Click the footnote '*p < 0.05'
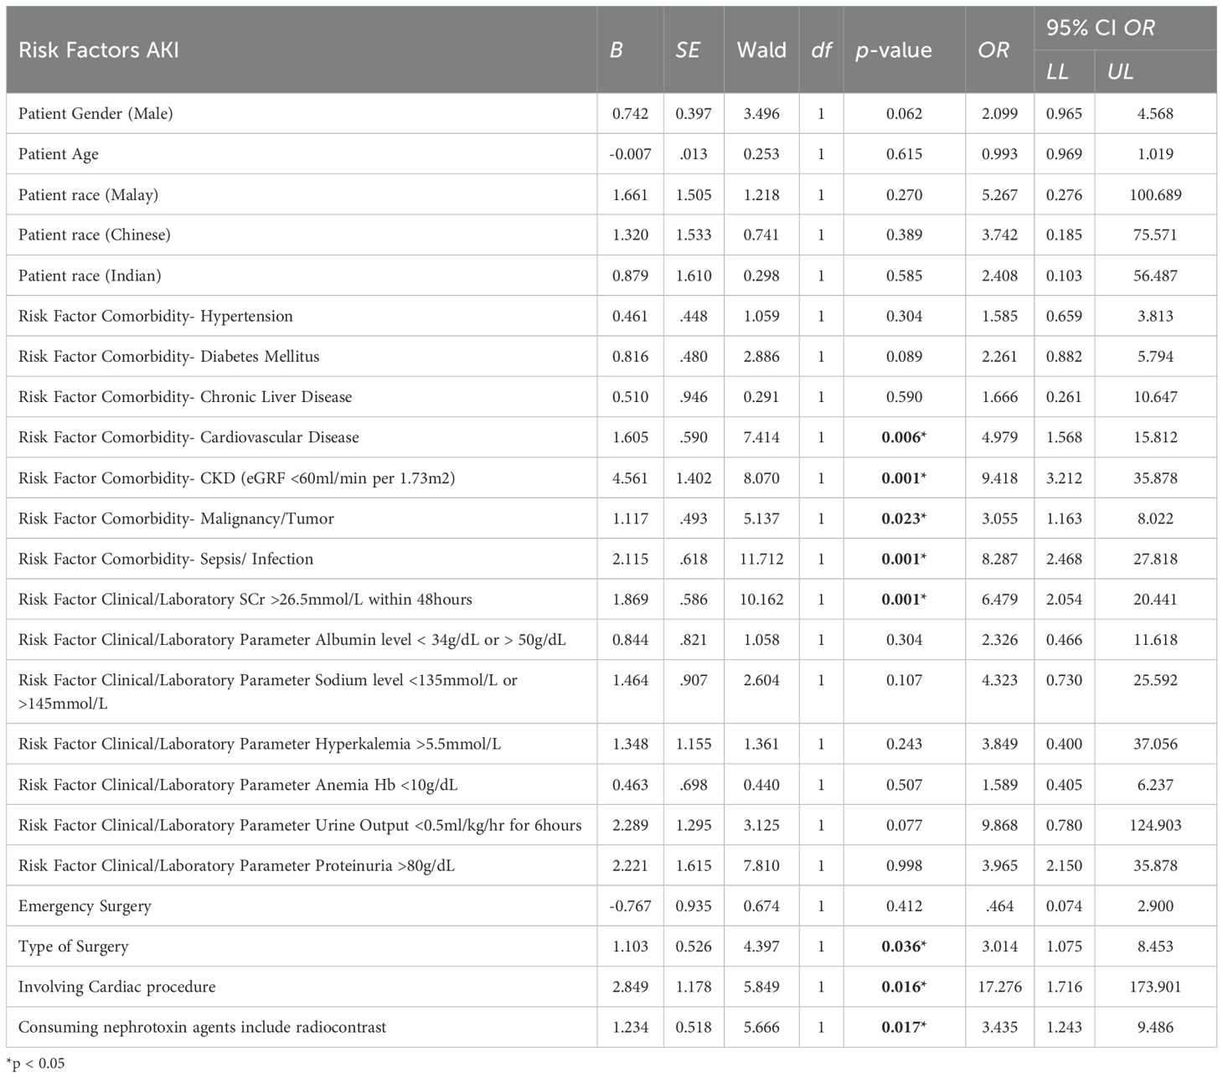 (35, 1064)
